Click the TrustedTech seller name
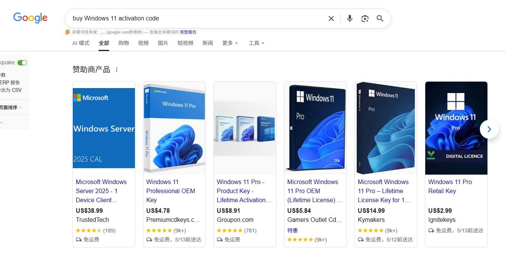 click(92, 220)
